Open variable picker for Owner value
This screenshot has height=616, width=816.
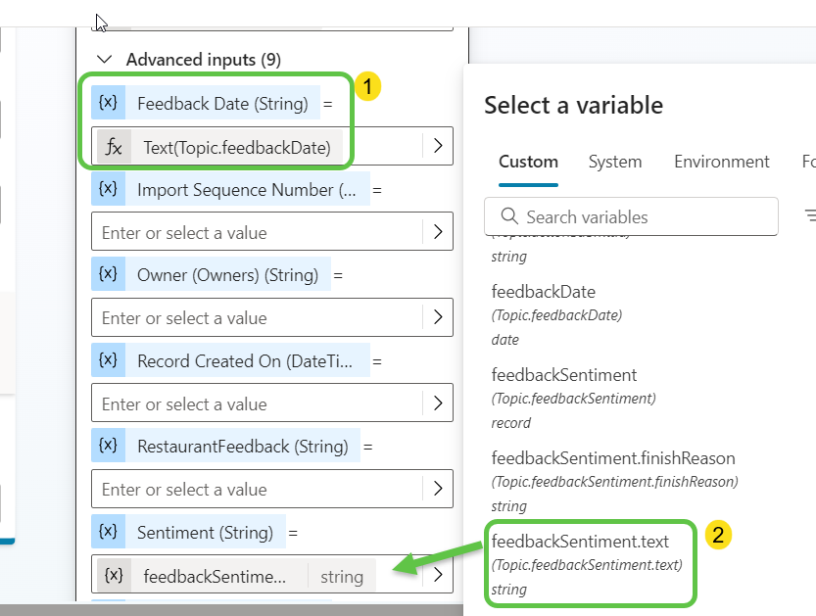pos(437,318)
